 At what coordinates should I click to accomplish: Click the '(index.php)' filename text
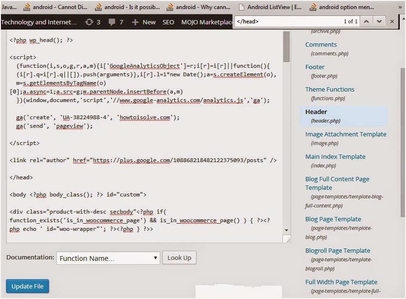pos(323,165)
